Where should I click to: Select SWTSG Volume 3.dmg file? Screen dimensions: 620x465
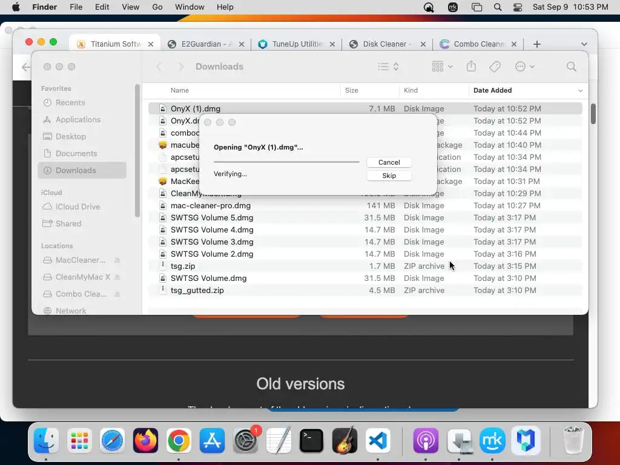365,242
